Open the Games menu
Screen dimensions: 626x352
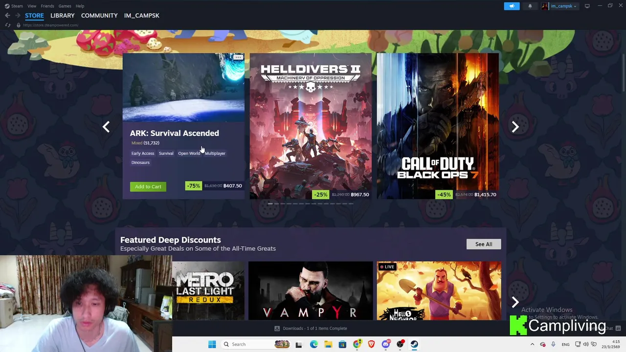65,6
